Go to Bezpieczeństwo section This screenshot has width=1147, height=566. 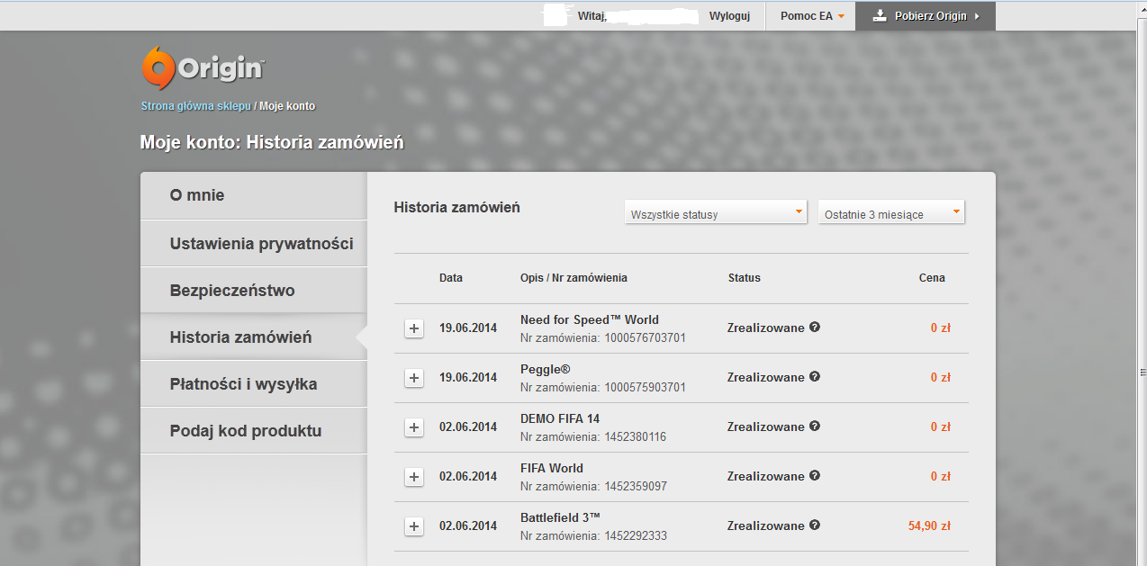[x=254, y=291]
